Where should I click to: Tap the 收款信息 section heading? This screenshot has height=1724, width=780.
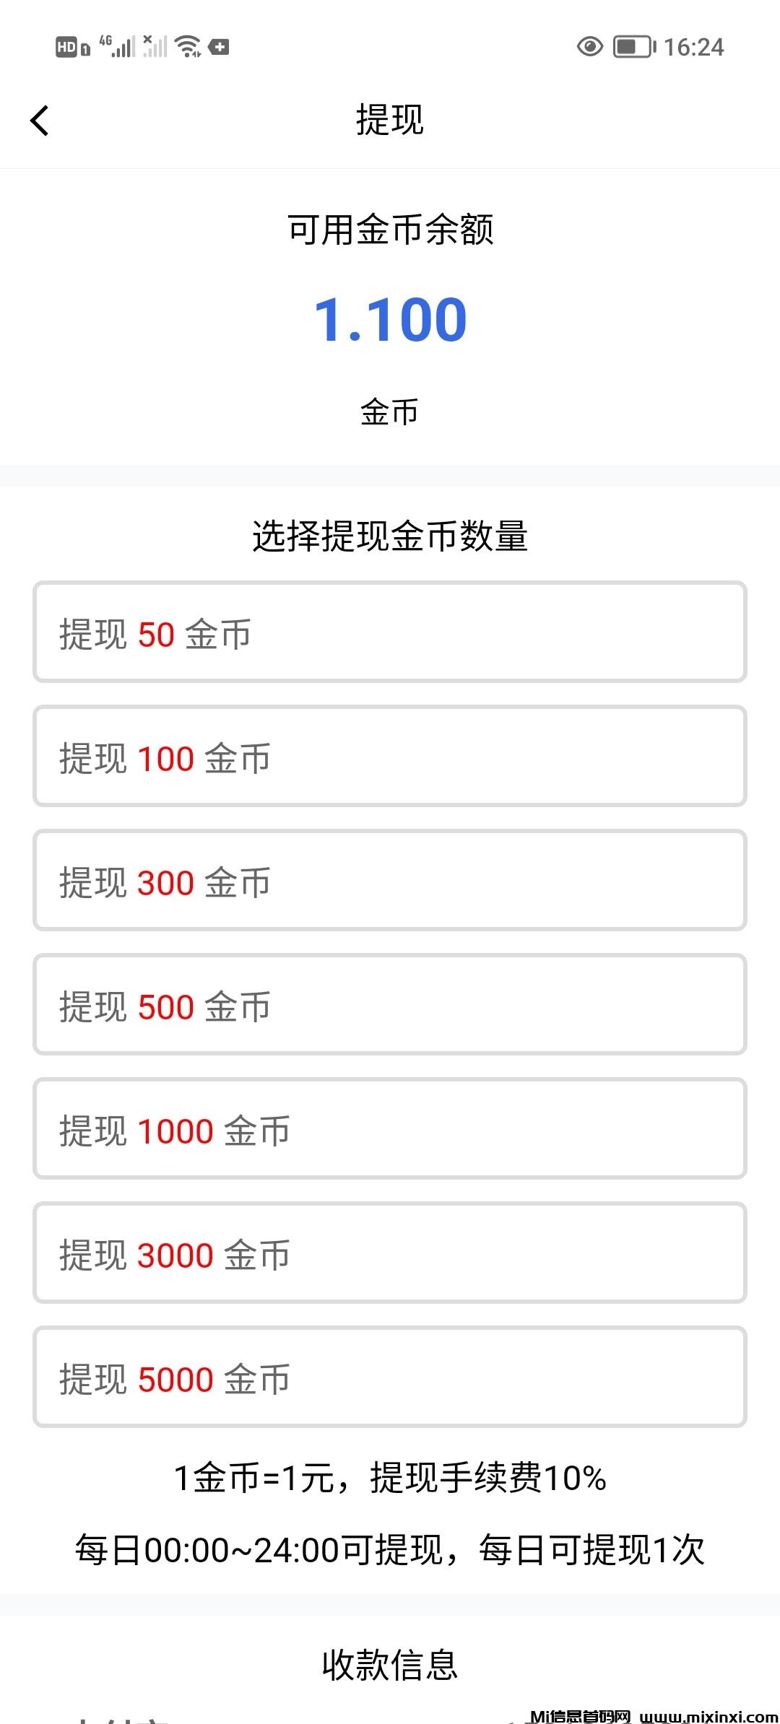pyautogui.click(x=390, y=1665)
